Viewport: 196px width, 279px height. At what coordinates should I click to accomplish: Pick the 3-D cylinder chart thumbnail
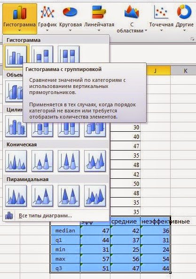coord(95,130)
